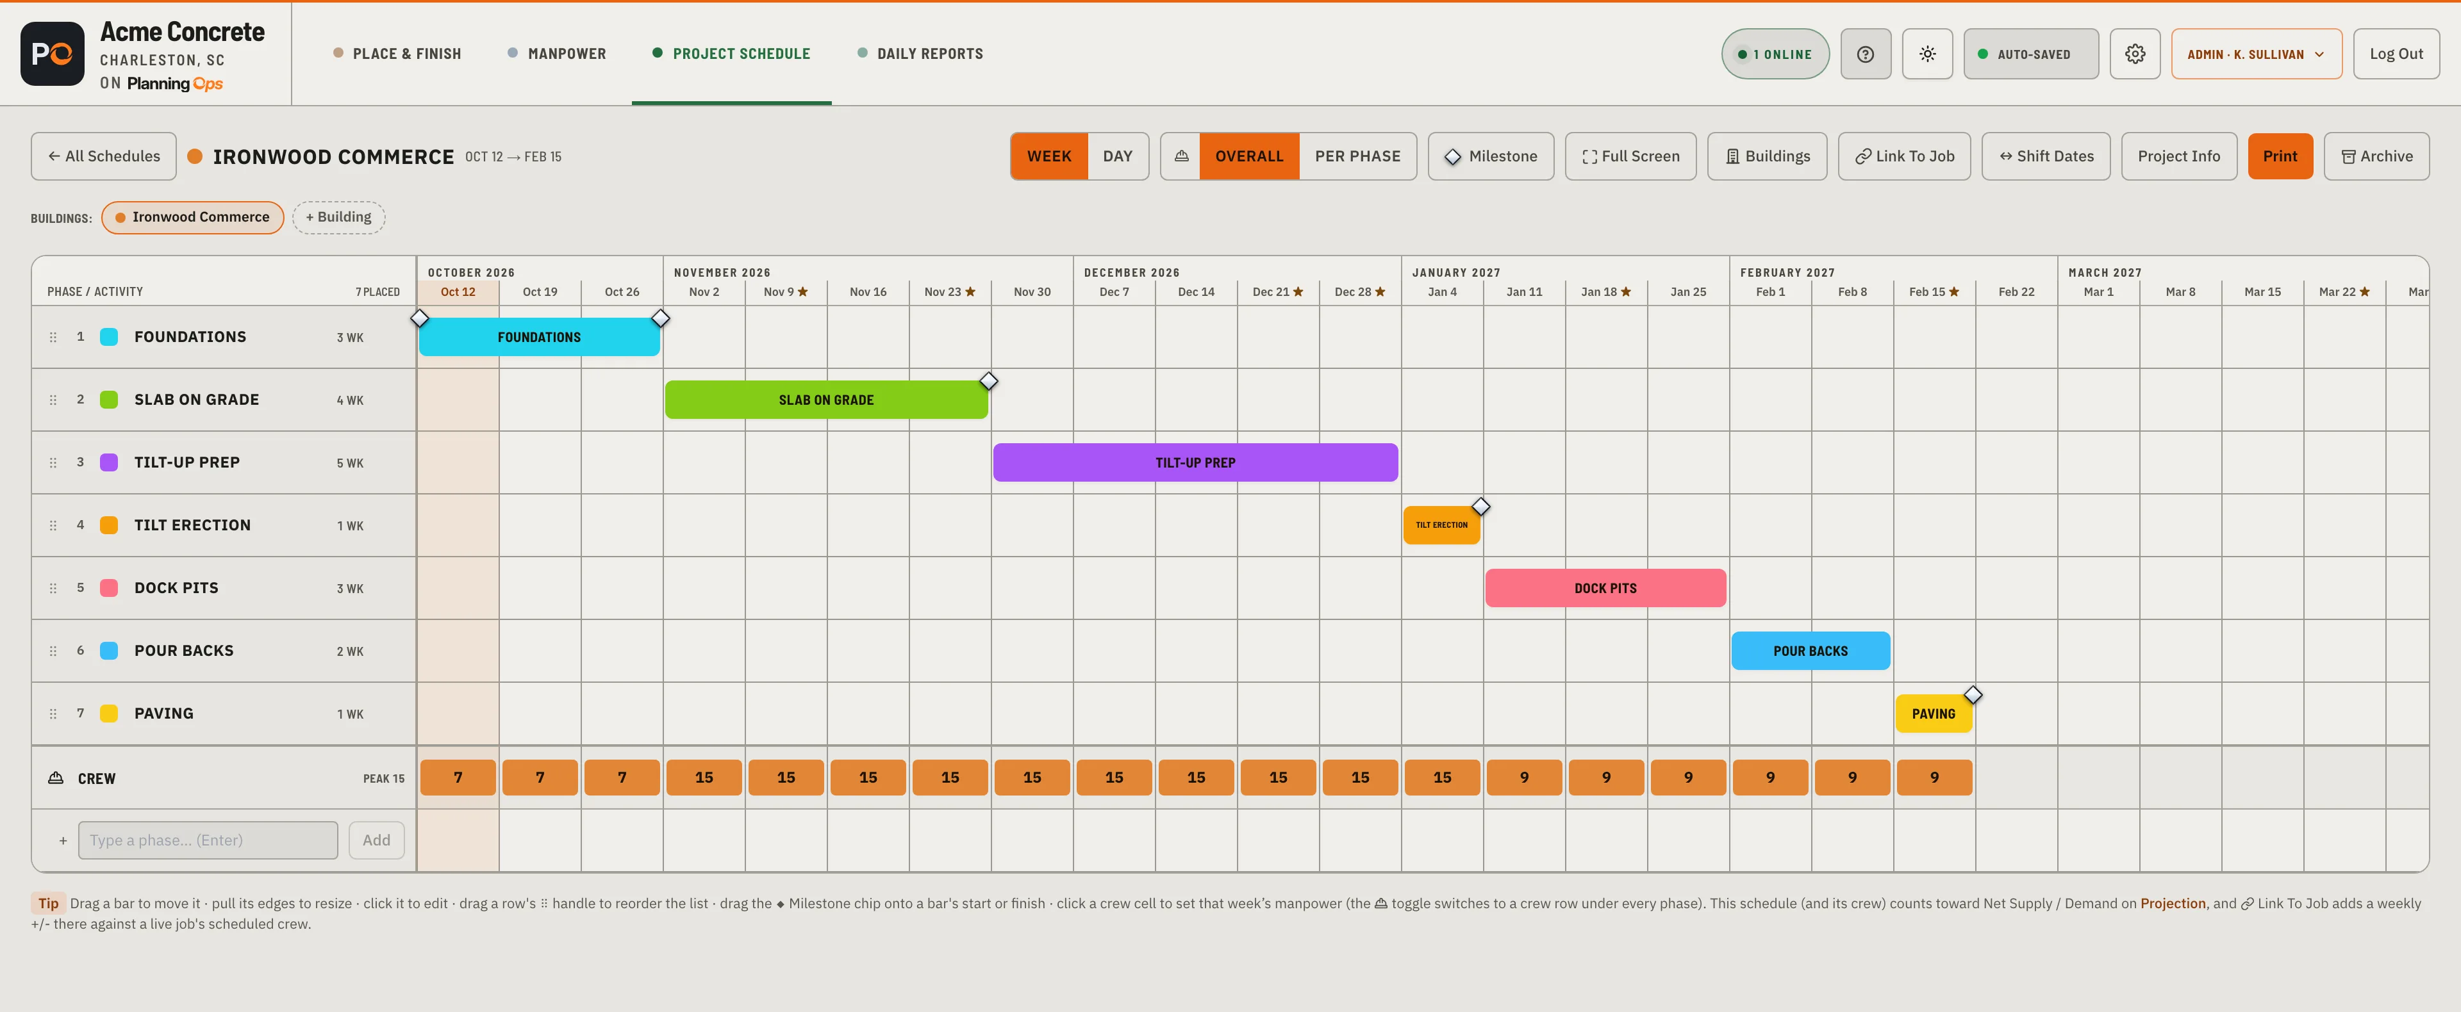Click the Milestone chip button

pyautogui.click(x=1490, y=156)
